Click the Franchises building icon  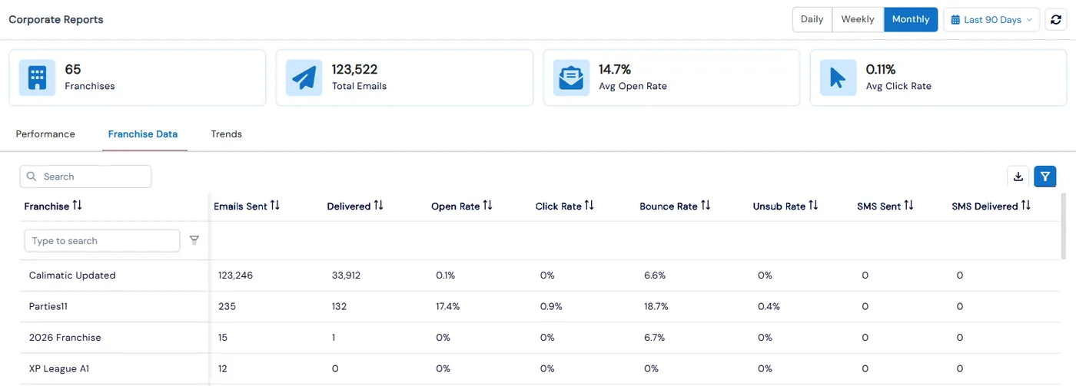37,78
